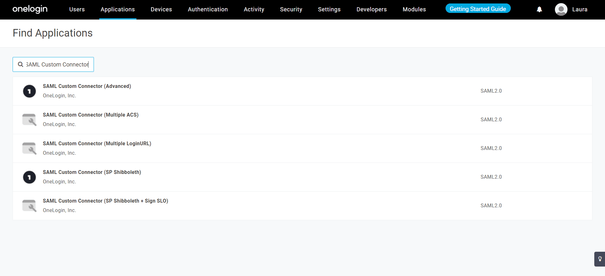Image resolution: width=605 pixels, height=276 pixels.
Task: Click the Multiple LoginURL connector icon
Action: 29,148
